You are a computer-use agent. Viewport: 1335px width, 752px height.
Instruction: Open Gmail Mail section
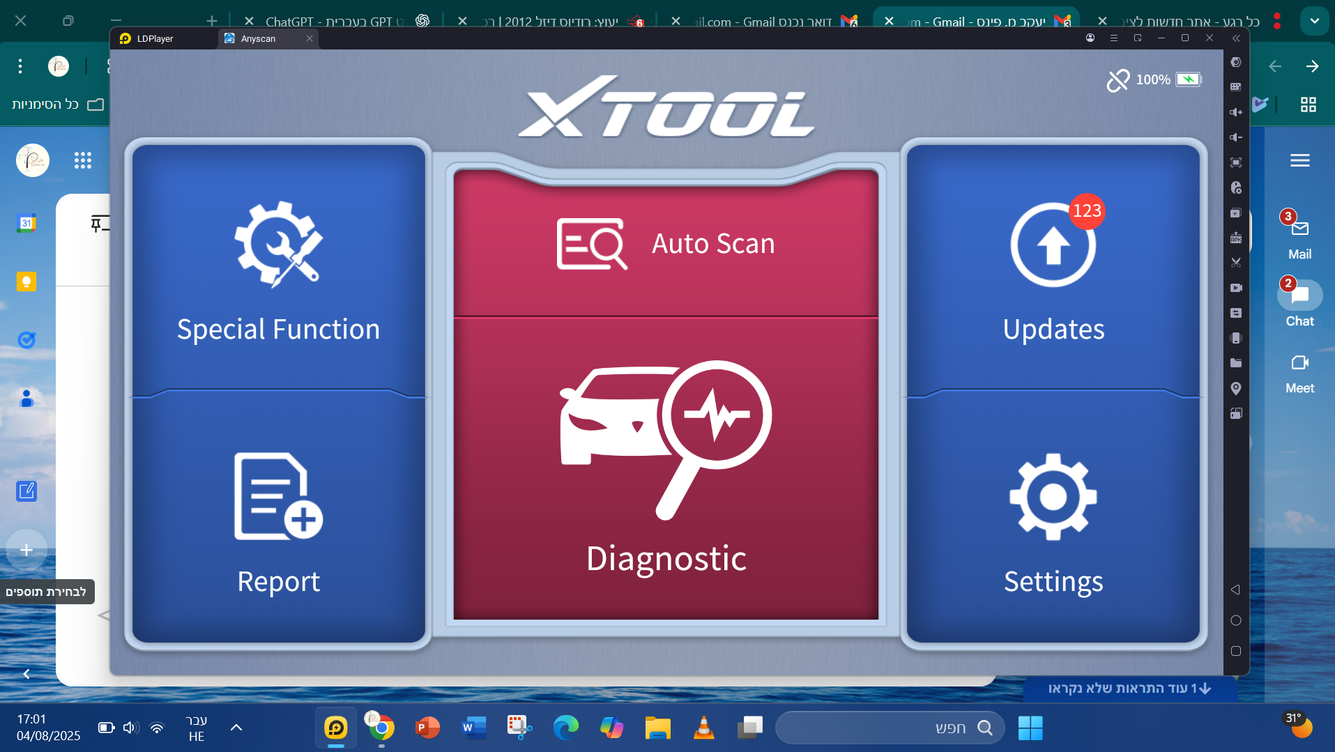[1299, 237]
